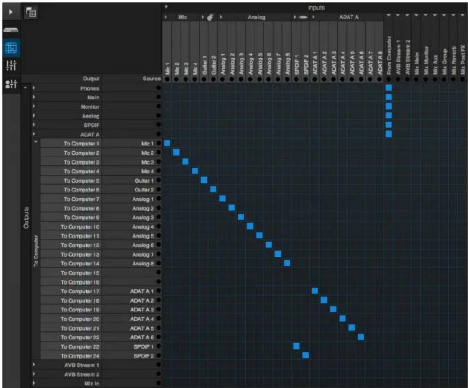Expand the left sidebar arrow

(11, 12)
